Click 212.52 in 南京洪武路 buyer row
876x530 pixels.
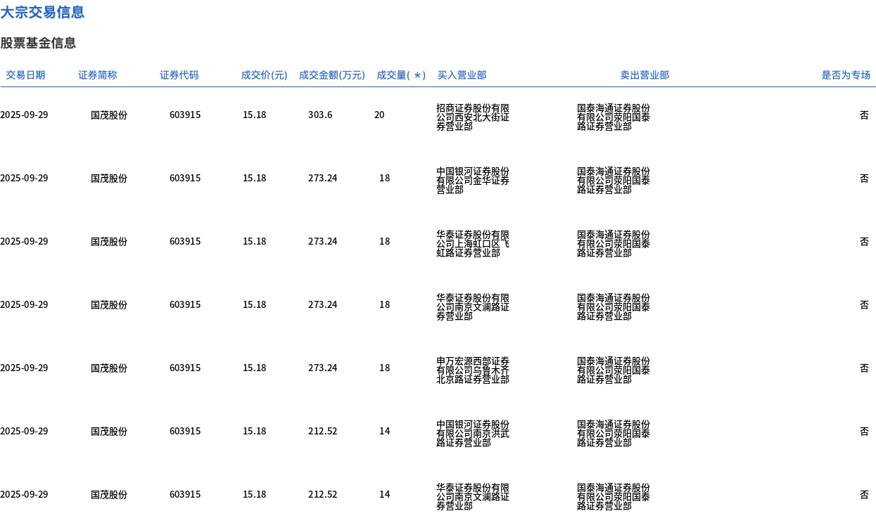point(322,431)
